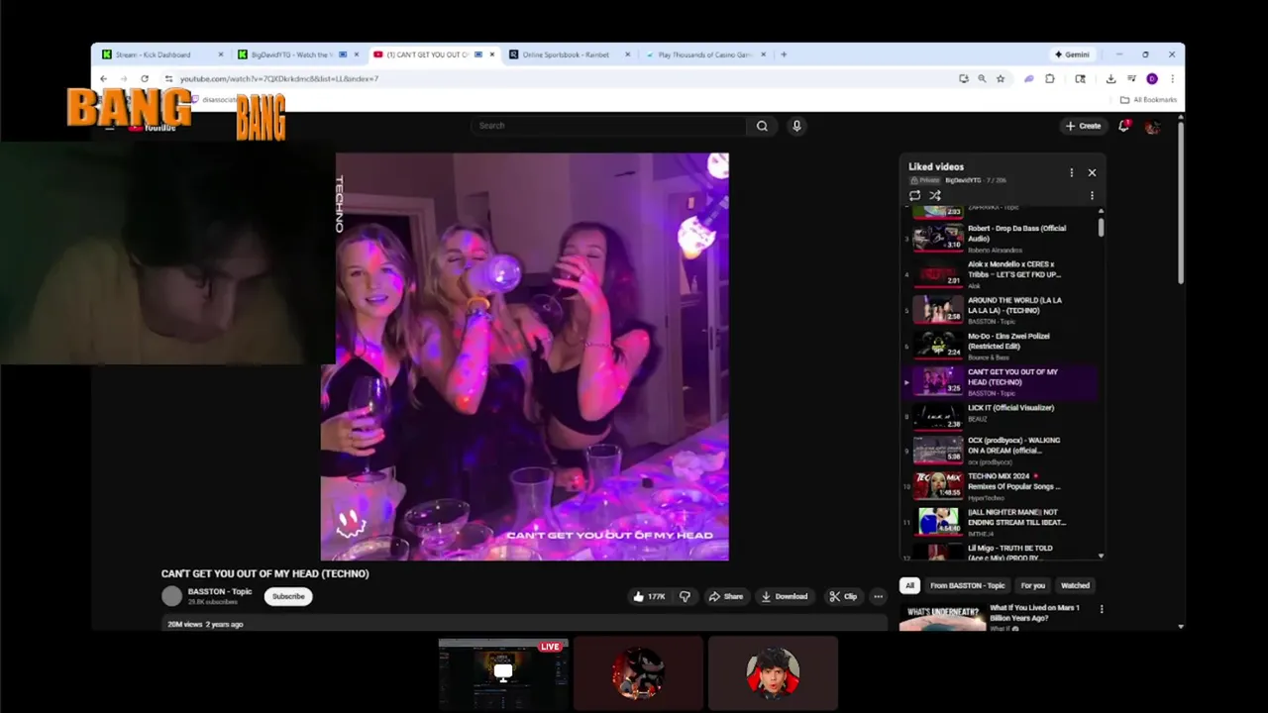The height and width of the screenshot is (713, 1268).
Task: Open Chrome profile avatar
Action: pyautogui.click(x=1152, y=78)
